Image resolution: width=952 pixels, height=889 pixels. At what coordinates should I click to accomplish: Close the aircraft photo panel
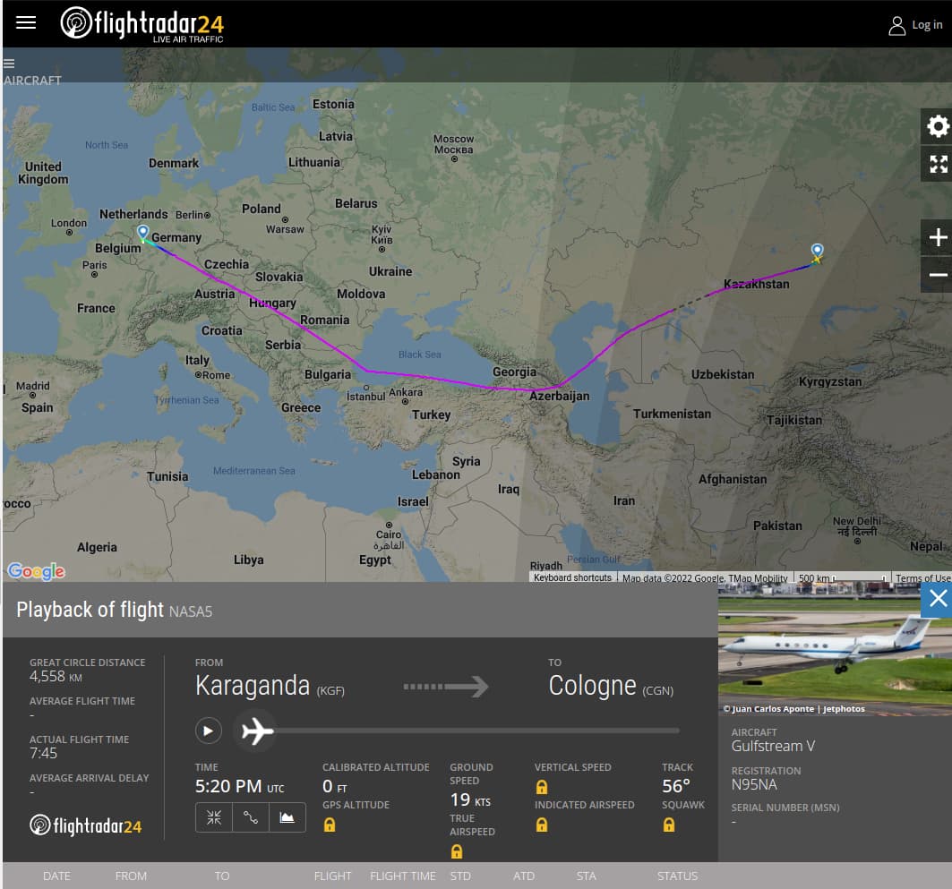937,599
